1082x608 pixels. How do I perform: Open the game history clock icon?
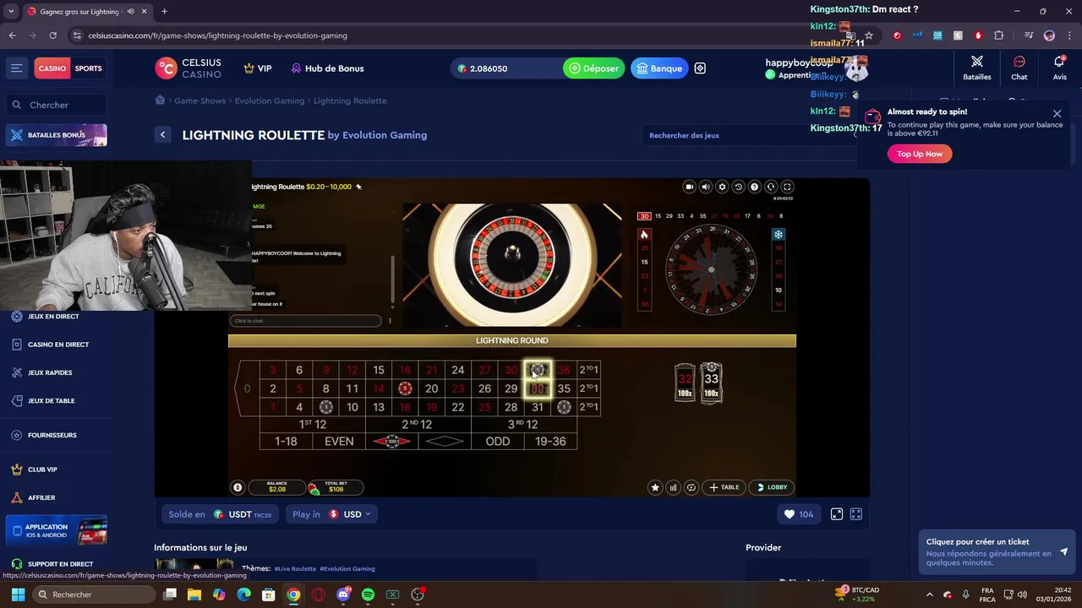[738, 187]
